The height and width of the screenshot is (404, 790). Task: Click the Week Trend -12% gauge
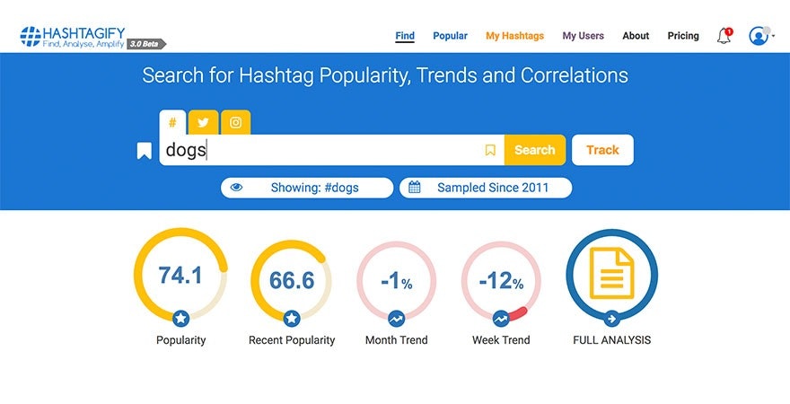tap(500, 281)
